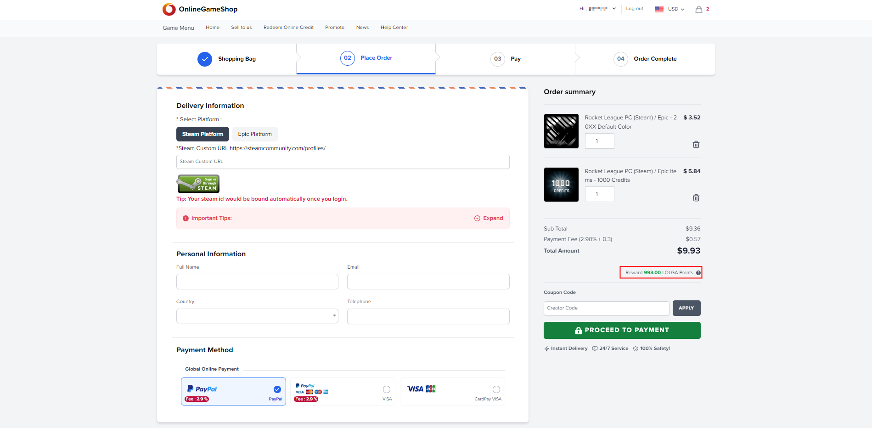872x428 pixels.
Task: Click the Place Order step label
Action: [377, 58]
